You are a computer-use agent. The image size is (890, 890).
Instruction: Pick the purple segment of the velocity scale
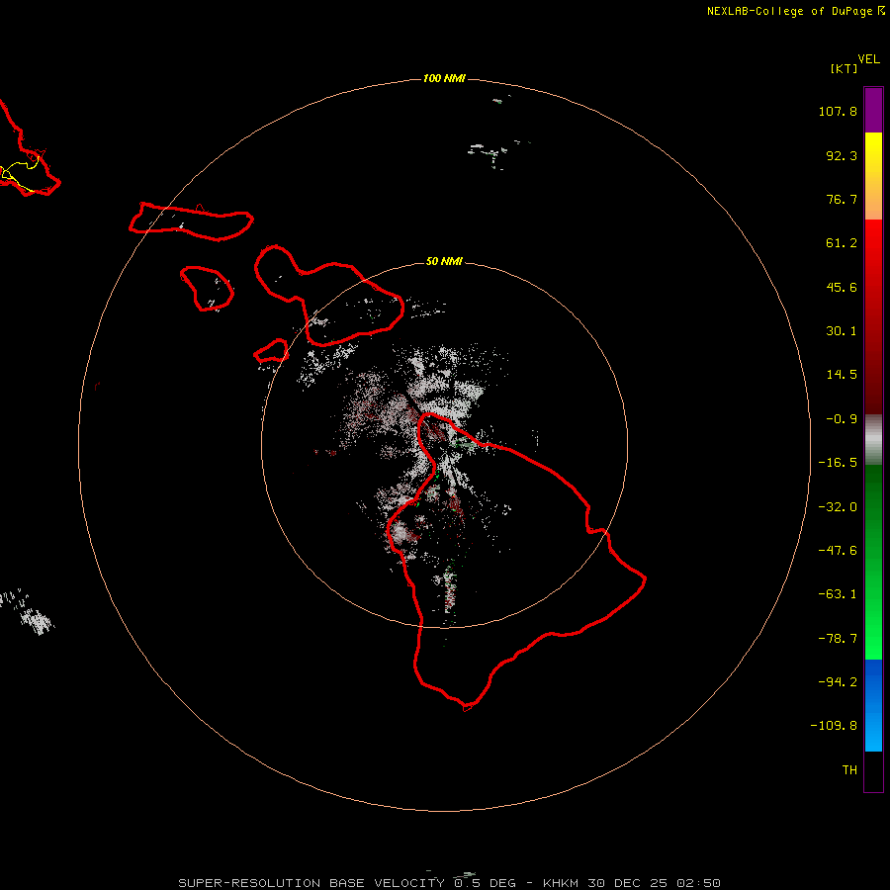coord(873,110)
